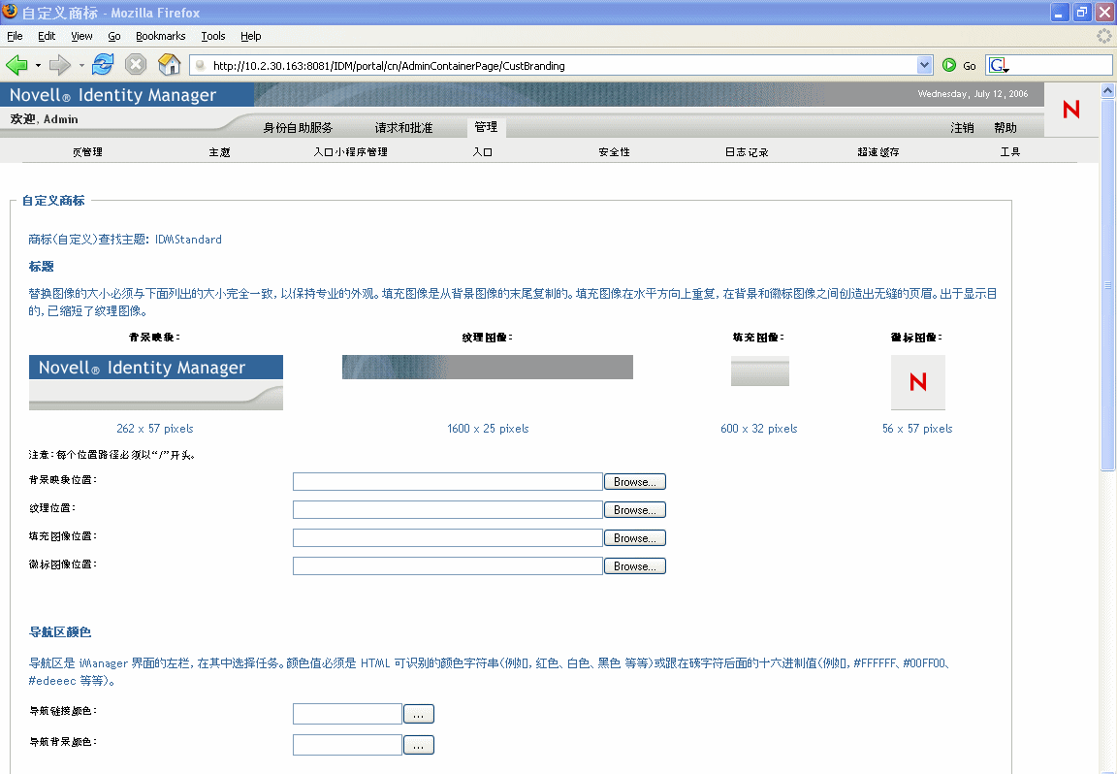The image size is (1117, 774).
Task: Click Browse next to 徽标图像位置
Action: click(634, 565)
